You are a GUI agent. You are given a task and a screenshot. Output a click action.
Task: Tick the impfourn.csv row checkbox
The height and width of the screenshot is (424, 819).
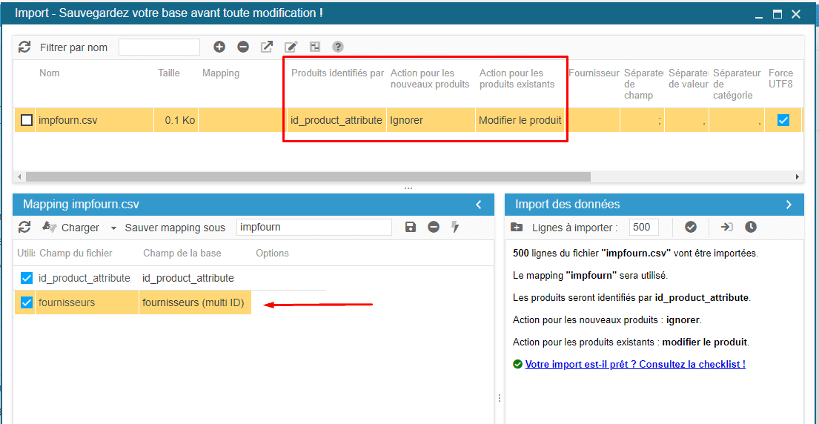coord(27,120)
